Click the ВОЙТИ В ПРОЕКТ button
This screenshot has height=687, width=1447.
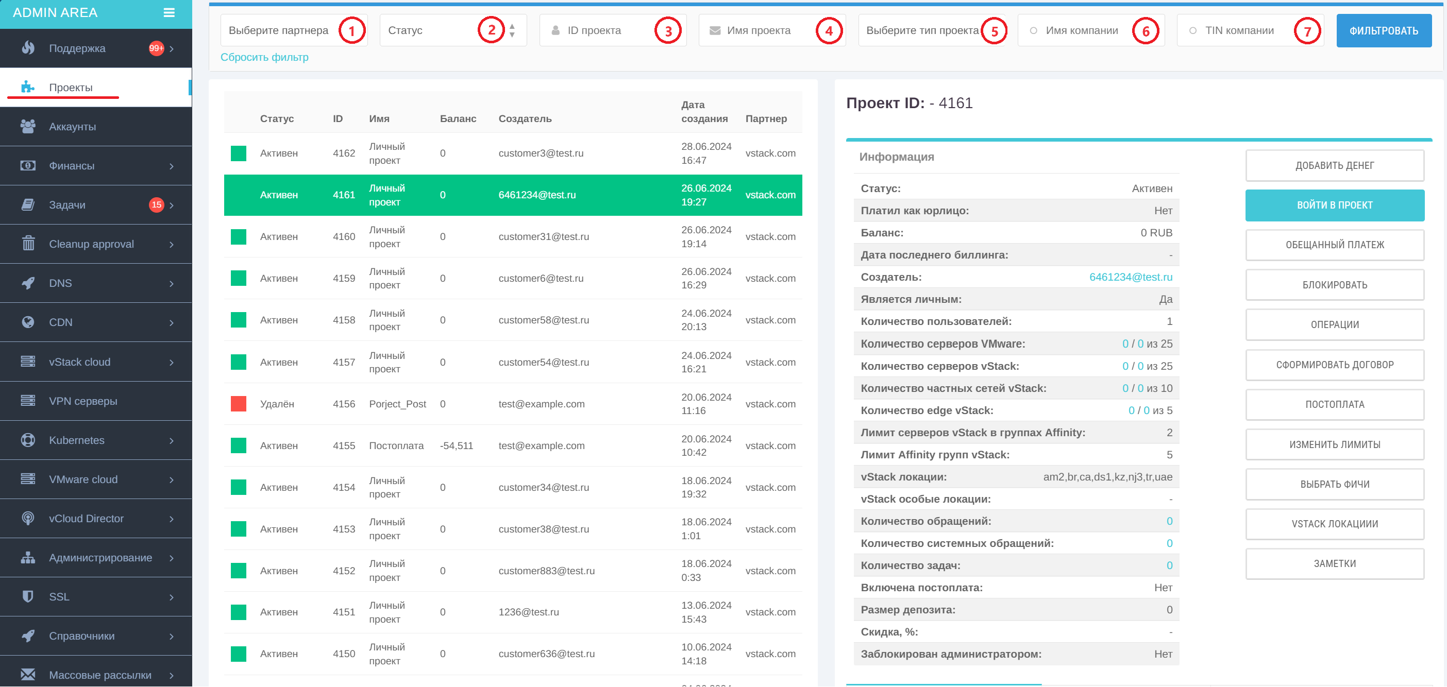[1334, 205]
